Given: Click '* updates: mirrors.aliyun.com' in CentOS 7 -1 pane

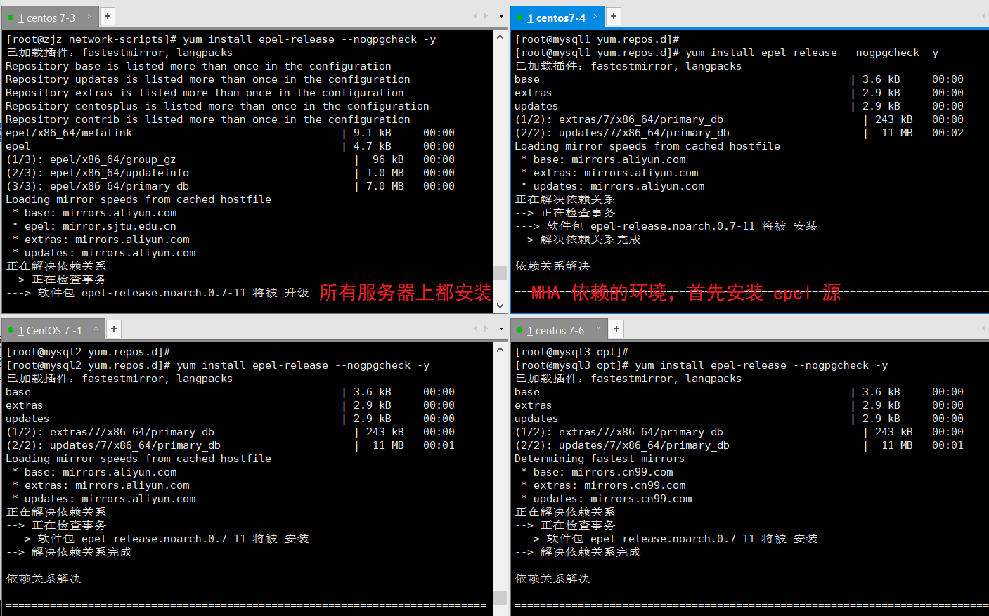Looking at the screenshot, I should click(x=104, y=499).
